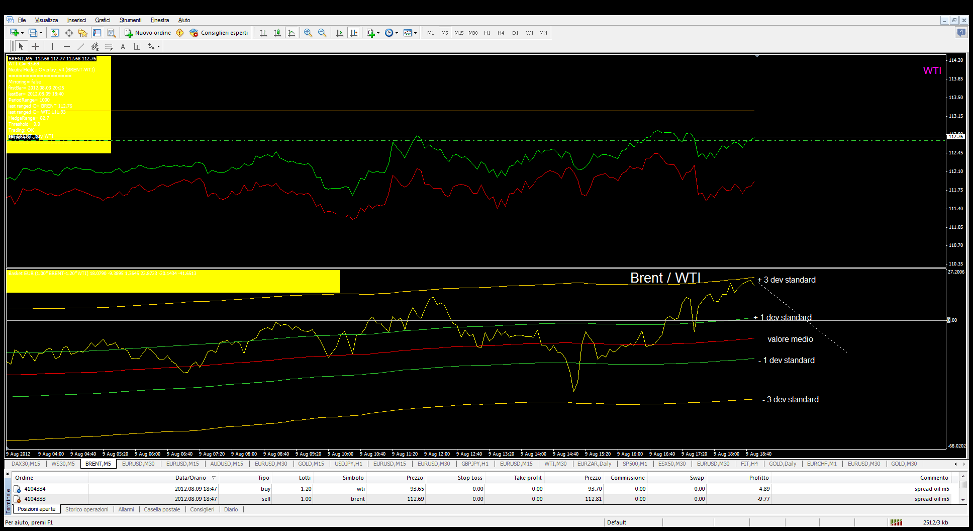Click the terminal panel vertical scrollbar
Screen dimensions: 973x531
962,488
